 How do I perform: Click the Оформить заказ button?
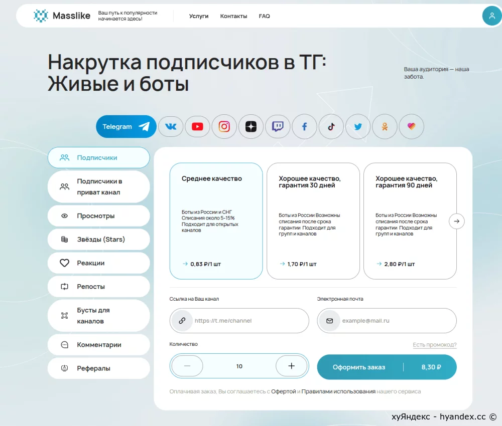[x=387, y=367]
